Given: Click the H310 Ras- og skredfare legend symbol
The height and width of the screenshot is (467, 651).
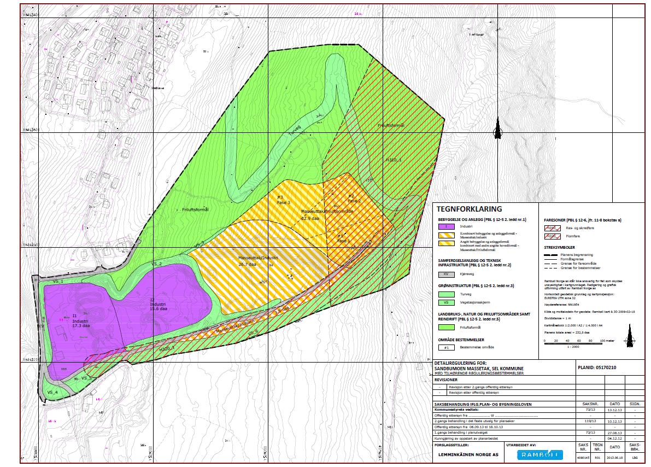Looking at the screenshot, I should pyautogui.click(x=552, y=228).
